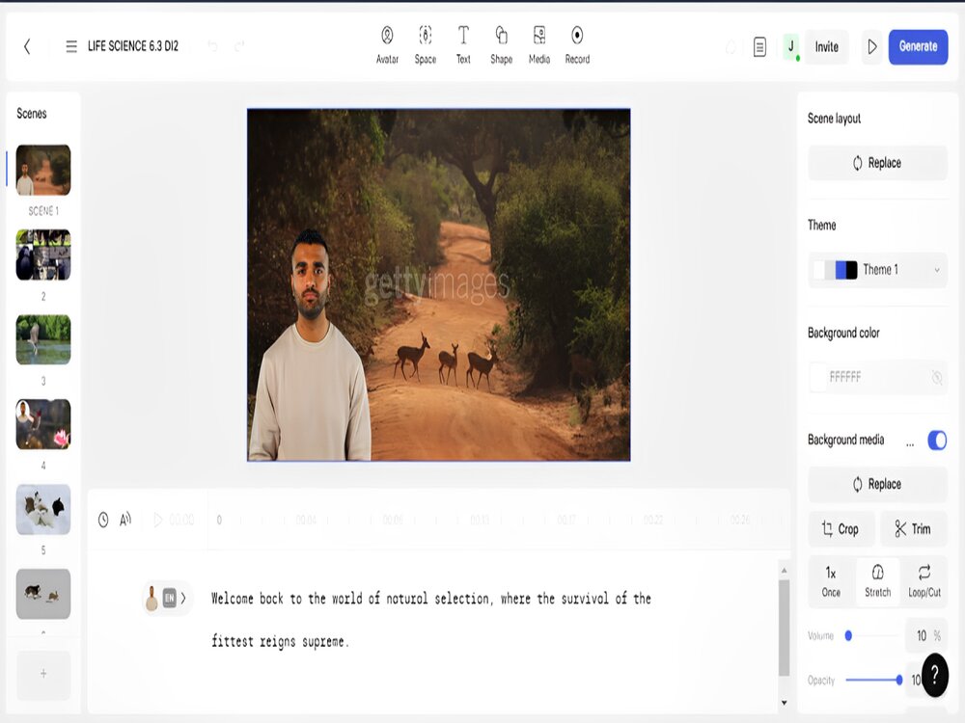Adjust the Opacity slider handle
Screen dimensions: 965x723
click(899, 680)
